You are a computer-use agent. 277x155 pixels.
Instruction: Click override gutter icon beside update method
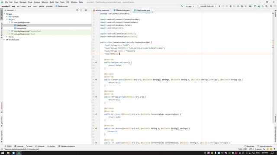[x=96, y=143]
